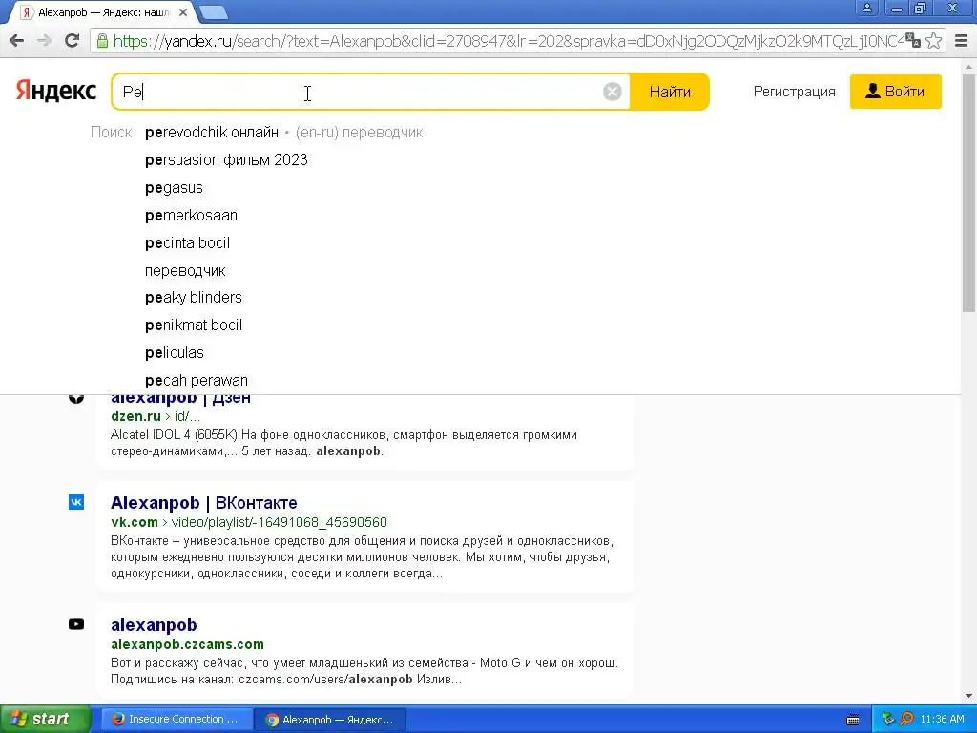
Task: Open the Регистрация link
Action: 794,92
